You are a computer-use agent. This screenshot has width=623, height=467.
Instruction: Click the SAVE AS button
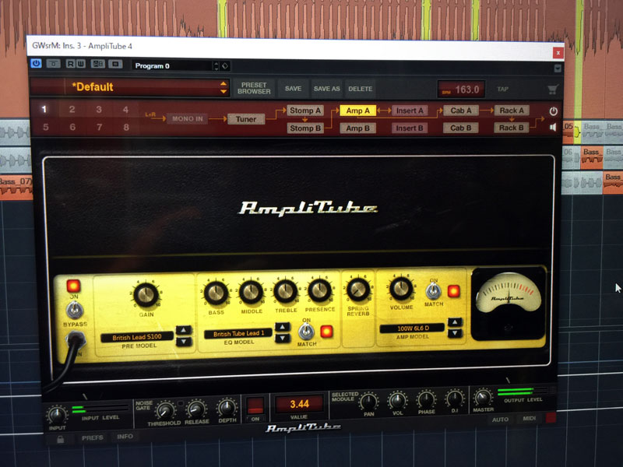[326, 89]
